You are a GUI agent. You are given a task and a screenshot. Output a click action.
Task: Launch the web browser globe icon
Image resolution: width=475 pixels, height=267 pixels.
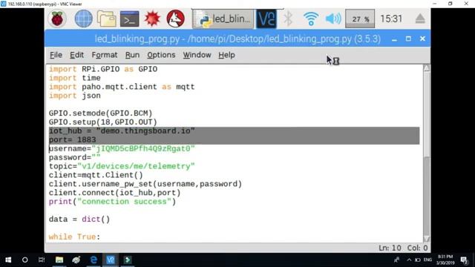[83, 19]
